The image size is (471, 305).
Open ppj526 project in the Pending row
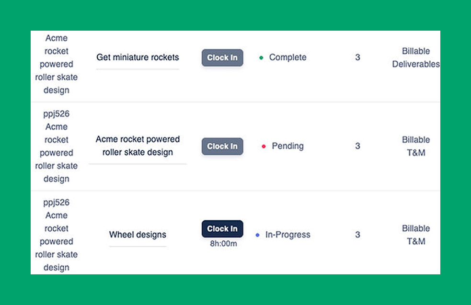coord(57,146)
